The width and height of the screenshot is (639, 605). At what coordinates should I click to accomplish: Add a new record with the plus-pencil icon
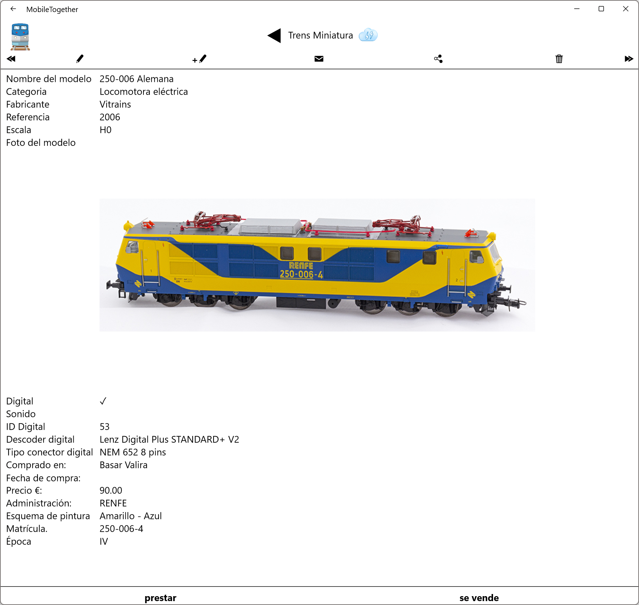point(199,59)
